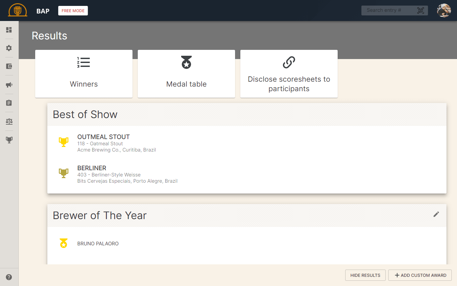This screenshot has width=457, height=286.
Task: Open the balance scale judging icon
Action: click(x=9, y=122)
